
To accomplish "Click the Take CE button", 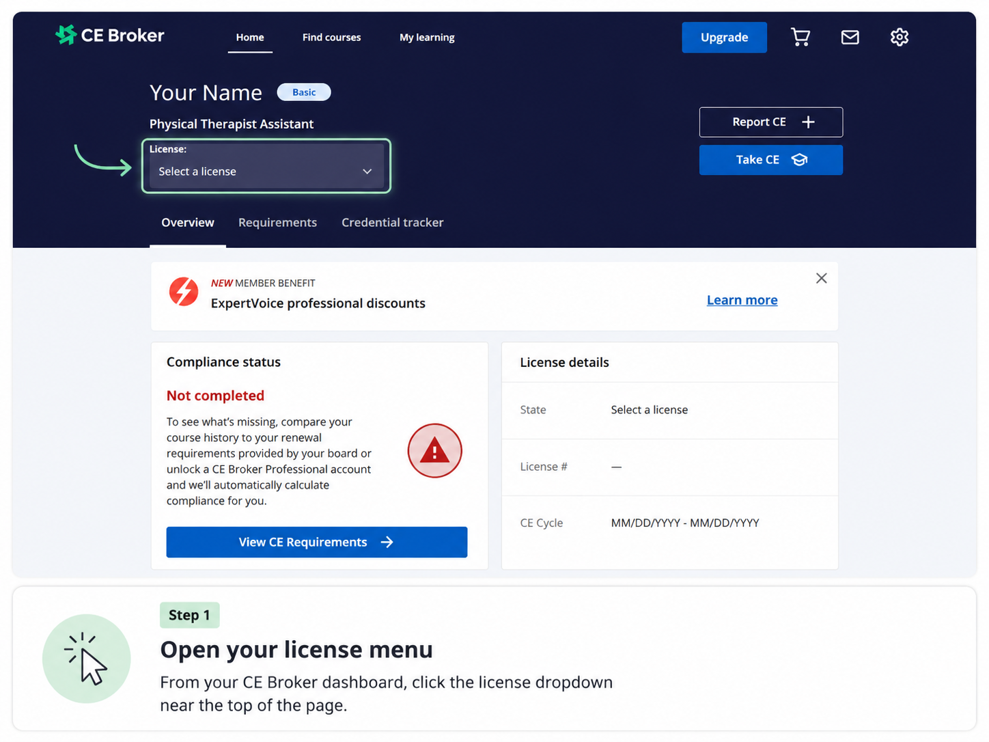I will 771,160.
